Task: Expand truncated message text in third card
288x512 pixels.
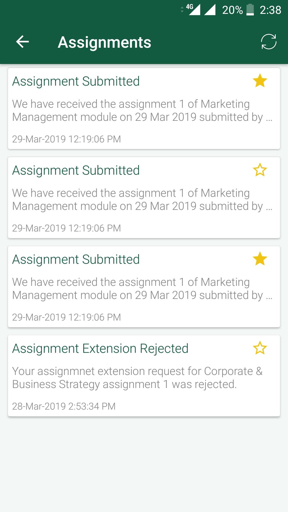Action: pyautogui.click(x=142, y=289)
